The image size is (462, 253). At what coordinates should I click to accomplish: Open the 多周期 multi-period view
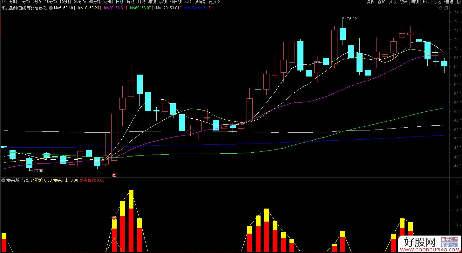[200, 2]
